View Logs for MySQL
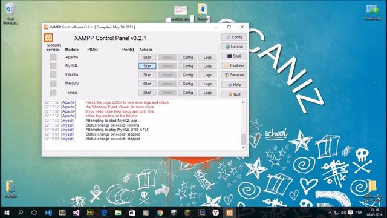This screenshot has width=387, height=218. click(207, 66)
